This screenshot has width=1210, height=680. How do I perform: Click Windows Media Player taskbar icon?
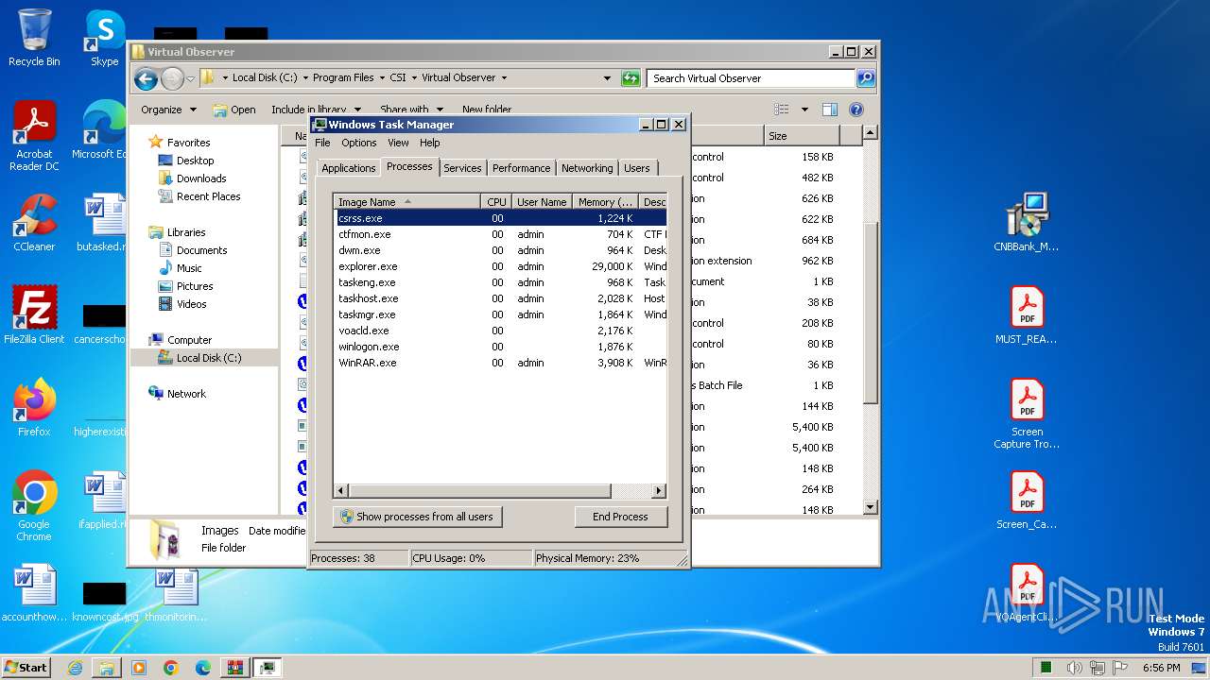tap(139, 668)
